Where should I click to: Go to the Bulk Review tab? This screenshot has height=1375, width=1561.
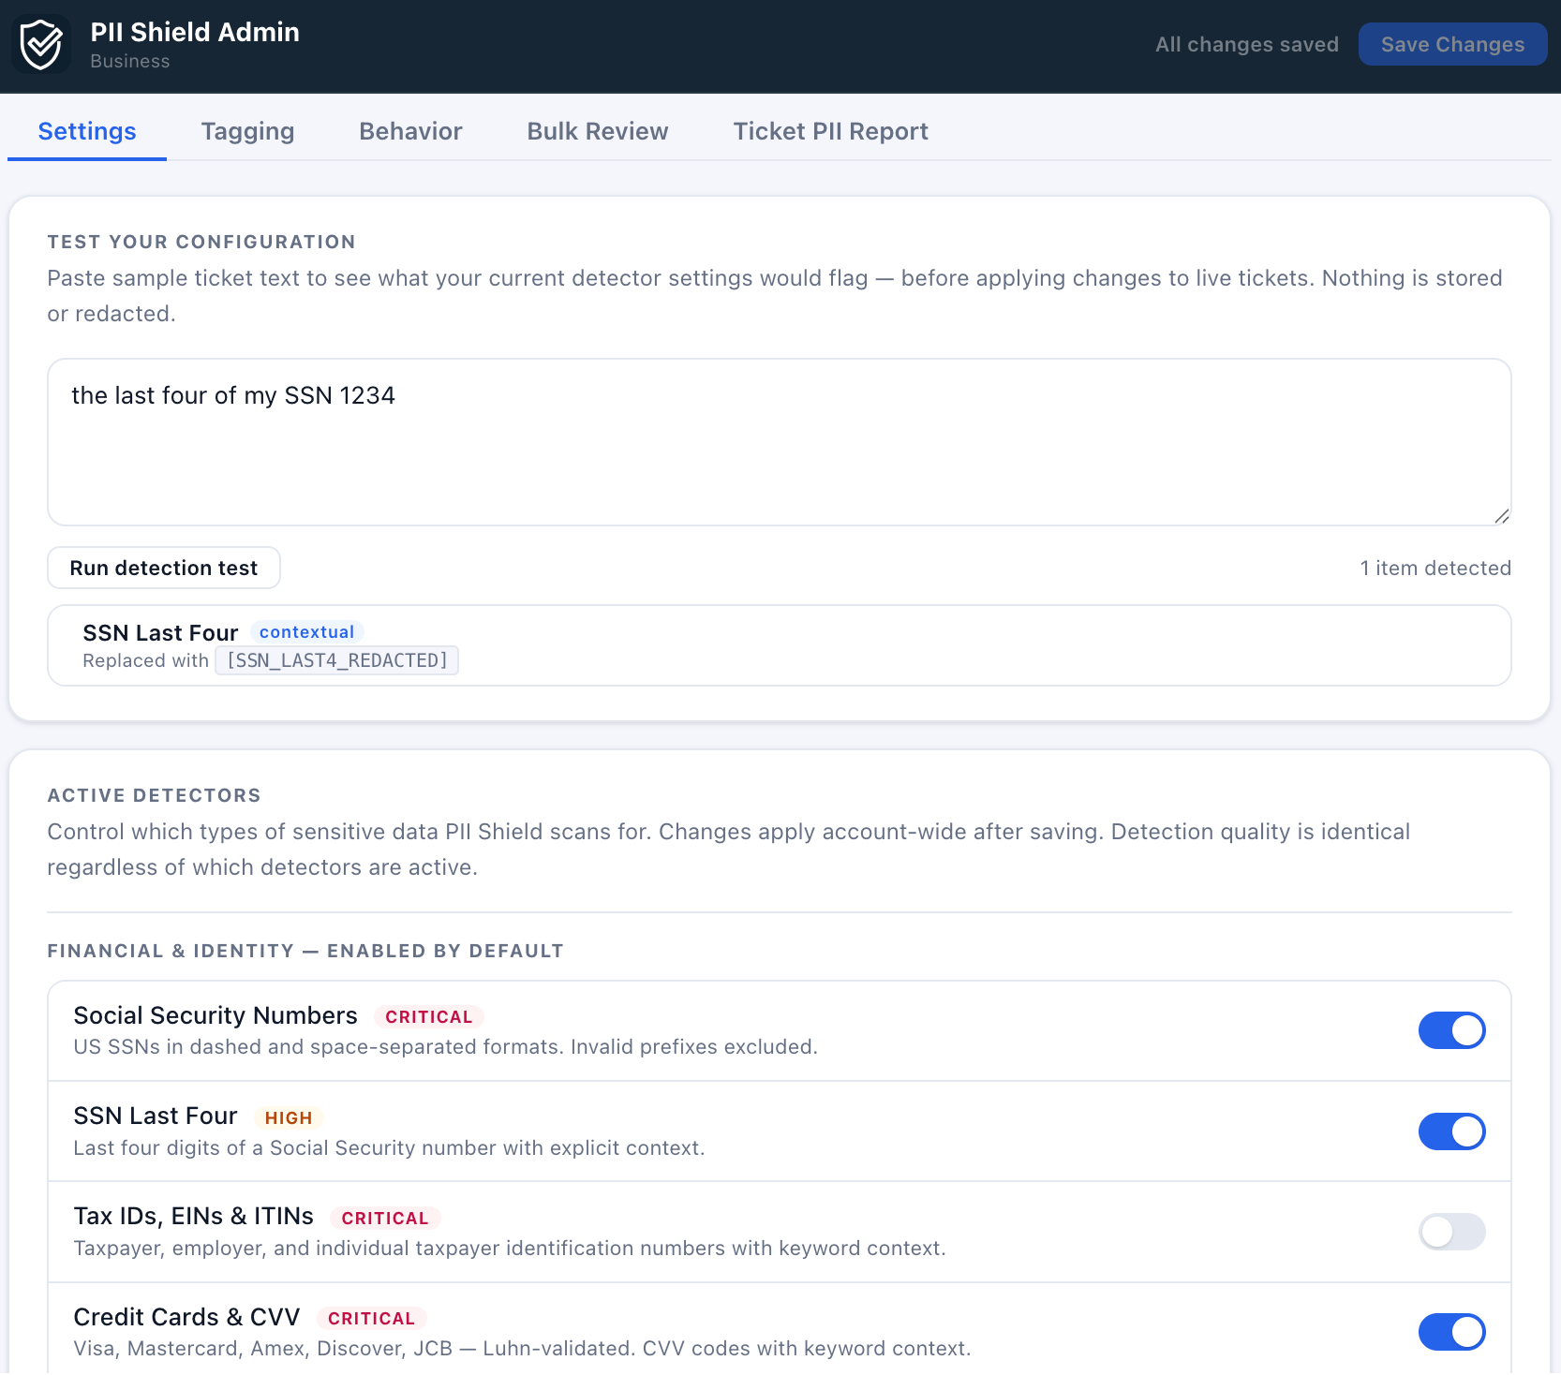[x=597, y=131]
